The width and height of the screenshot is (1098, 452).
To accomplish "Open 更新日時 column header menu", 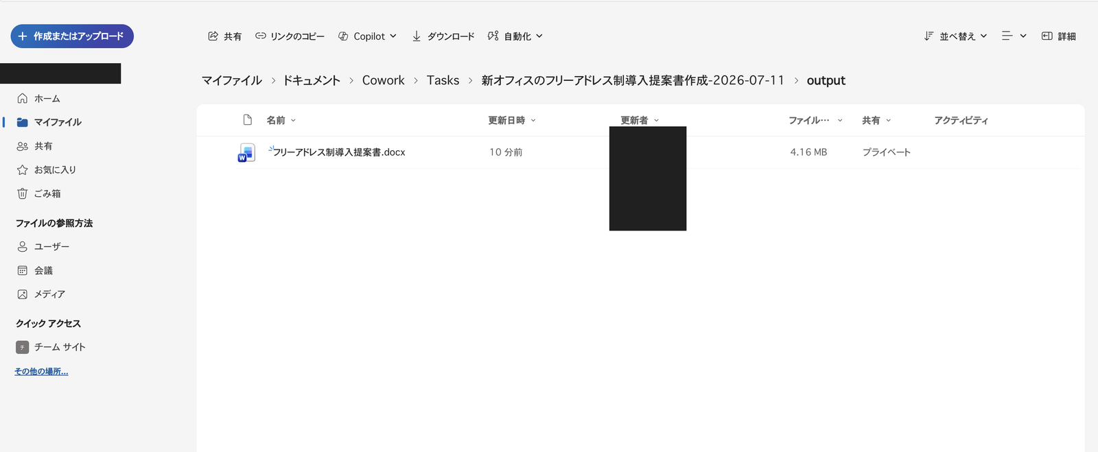I will [512, 120].
